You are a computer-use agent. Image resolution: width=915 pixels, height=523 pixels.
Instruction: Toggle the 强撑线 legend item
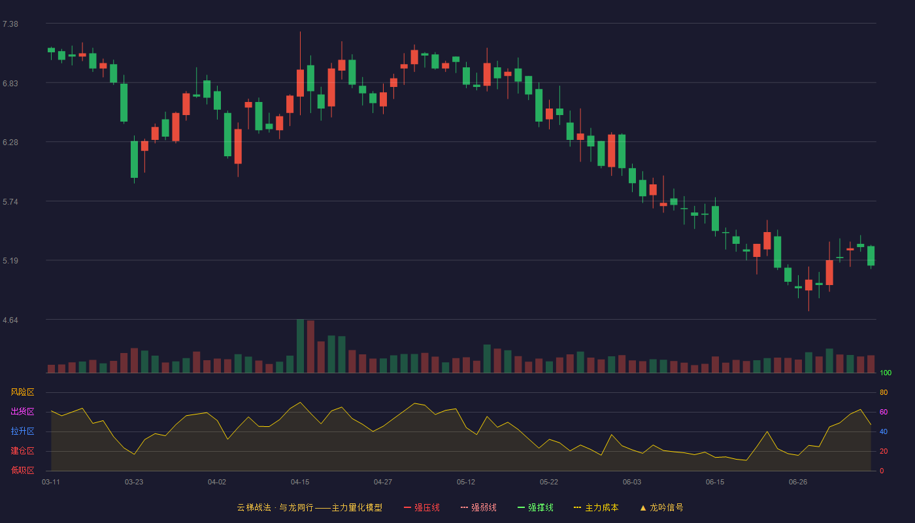pyautogui.click(x=535, y=507)
